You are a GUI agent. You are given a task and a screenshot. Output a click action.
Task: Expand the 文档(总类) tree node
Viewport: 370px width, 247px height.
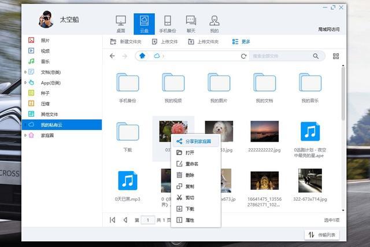(25, 72)
